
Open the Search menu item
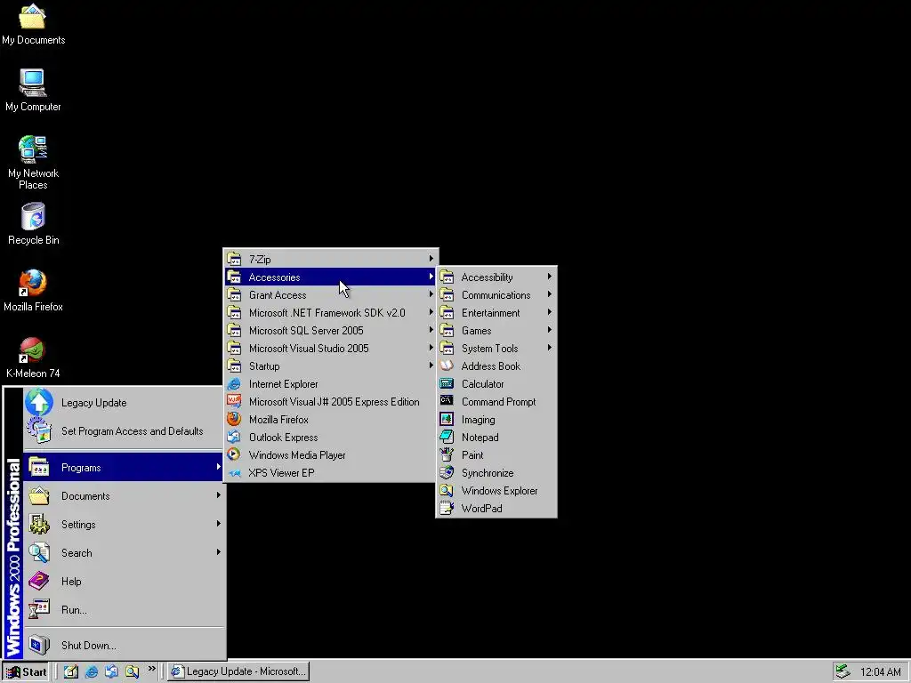[124, 553]
